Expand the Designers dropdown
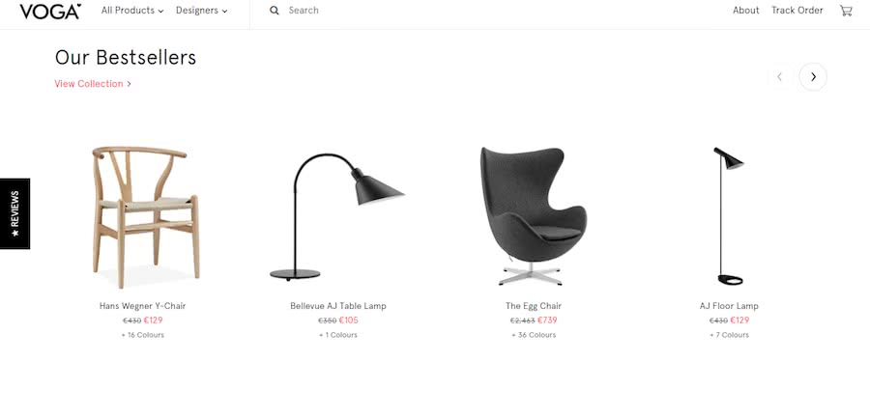Viewport: 870px width, 418px height. pos(201,11)
